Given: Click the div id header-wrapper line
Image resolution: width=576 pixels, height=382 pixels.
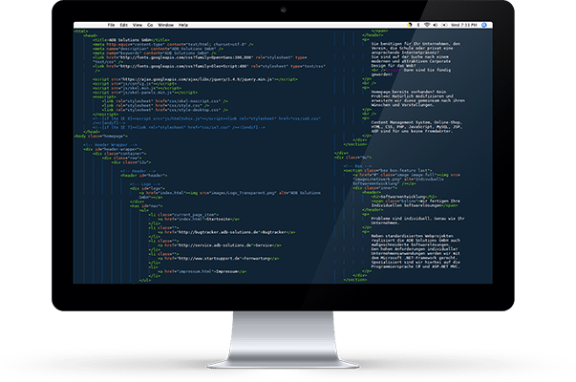Looking at the screenshot, I should pos(113,149).
